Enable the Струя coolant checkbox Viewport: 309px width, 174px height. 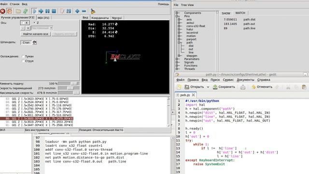pos(23,61)
